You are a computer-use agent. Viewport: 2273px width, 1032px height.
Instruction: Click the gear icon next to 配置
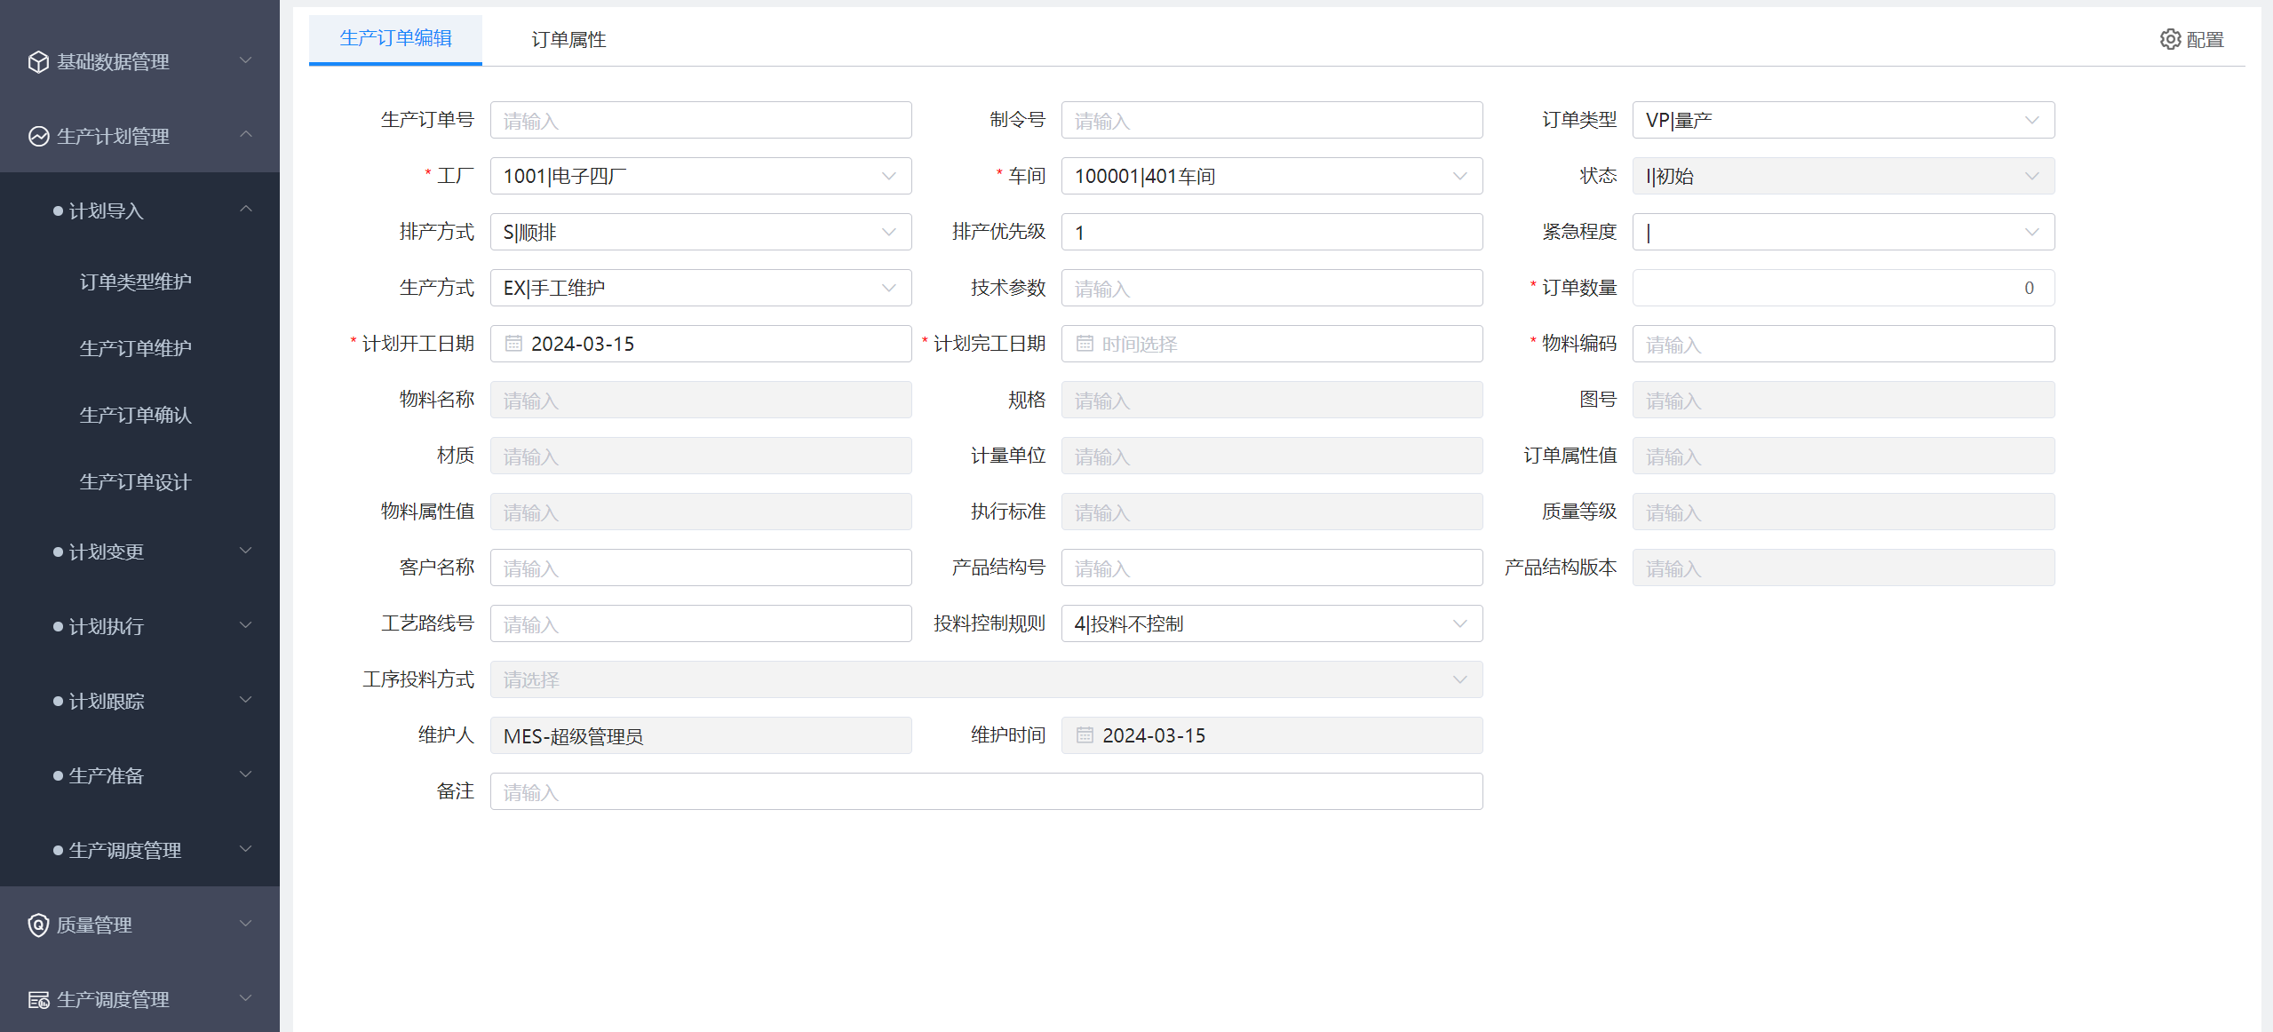click(x=2170, y=39)
